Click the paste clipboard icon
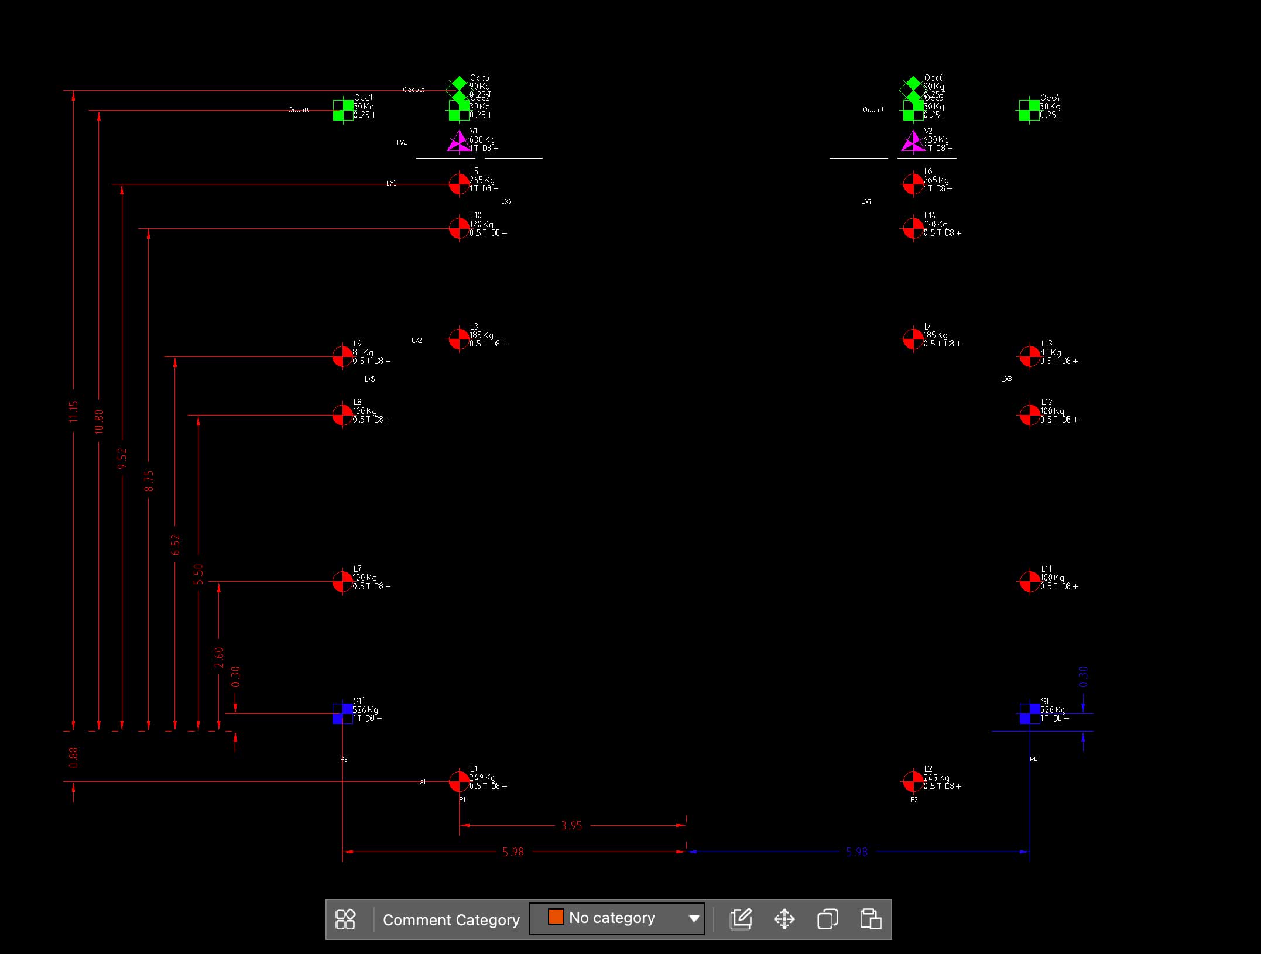The image size is (1261, 954). click(871, 919)
